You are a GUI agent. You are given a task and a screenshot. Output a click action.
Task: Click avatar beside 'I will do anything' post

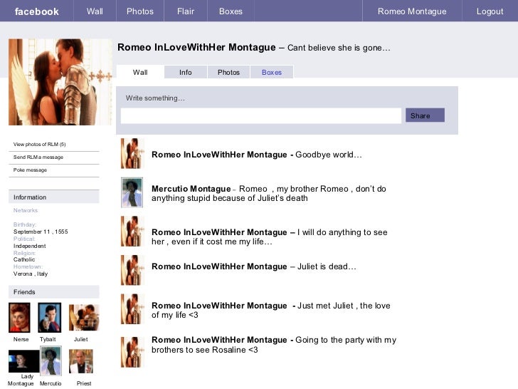[x=132, y=232]
